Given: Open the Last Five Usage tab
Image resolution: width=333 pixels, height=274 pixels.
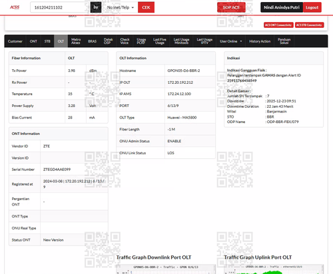Looking at the screenshot, I should click(160, 41).
